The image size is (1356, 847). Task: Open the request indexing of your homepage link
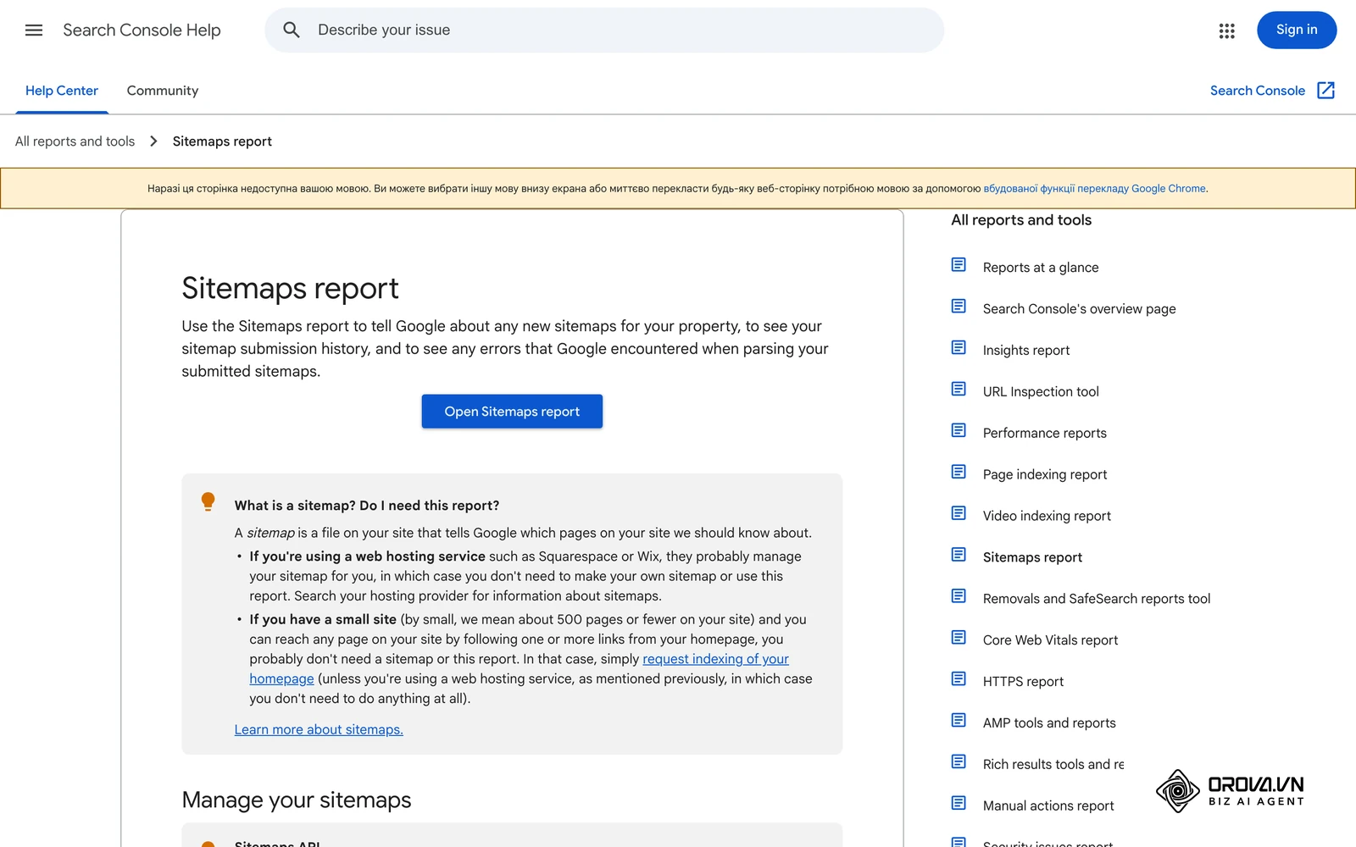[x=716, y=659]
